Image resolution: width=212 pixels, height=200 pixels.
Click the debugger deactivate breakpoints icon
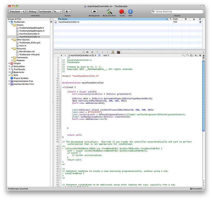(87, 52)
